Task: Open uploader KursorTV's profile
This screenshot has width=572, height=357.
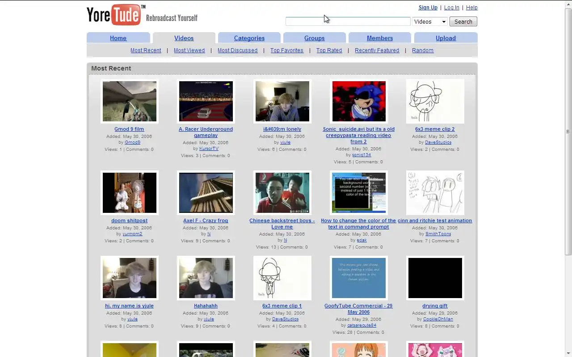Action: click(x=209, y=149)
